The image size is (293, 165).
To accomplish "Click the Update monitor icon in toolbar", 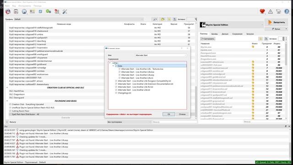I will 278,11.
